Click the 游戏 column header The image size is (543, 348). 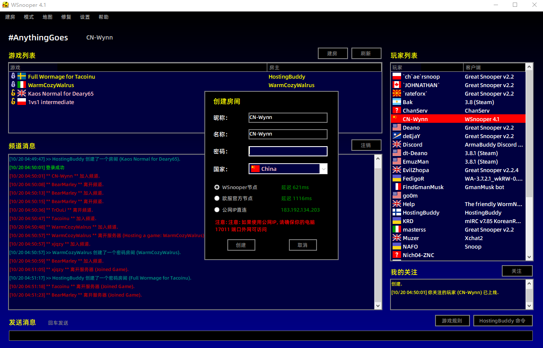click(138, 68)
